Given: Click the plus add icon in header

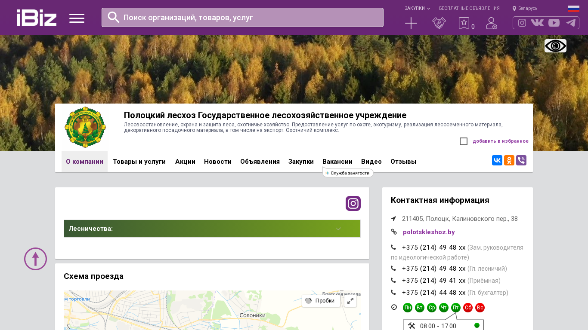Looking at the screenshot, I should pos(411,23).
